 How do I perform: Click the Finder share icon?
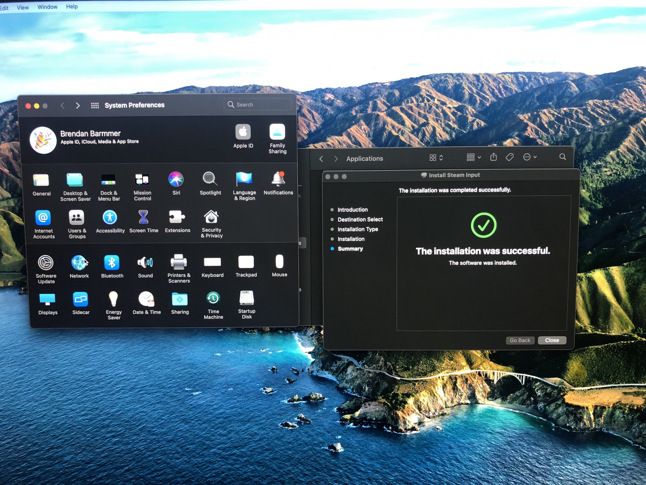point(493,157)
